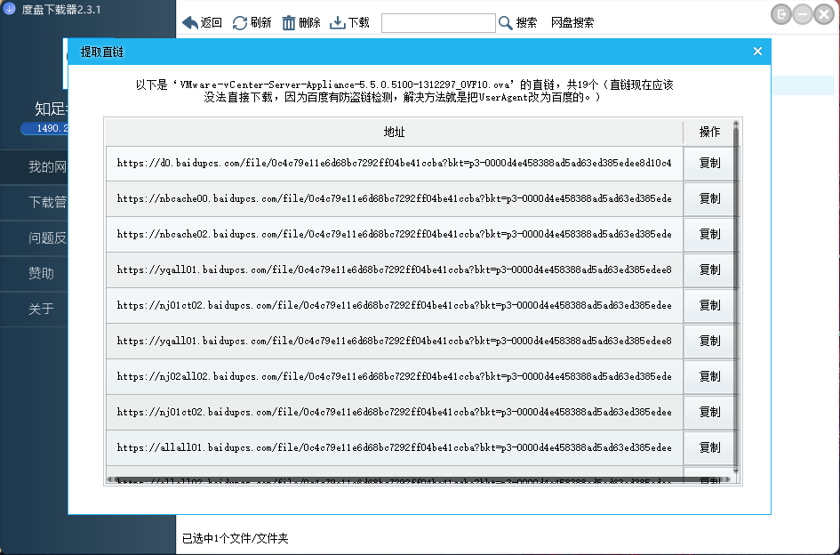Select the nbcache00.baidupcs.com address text
This screenshot has width=840, height=555.
coord(395,198)
